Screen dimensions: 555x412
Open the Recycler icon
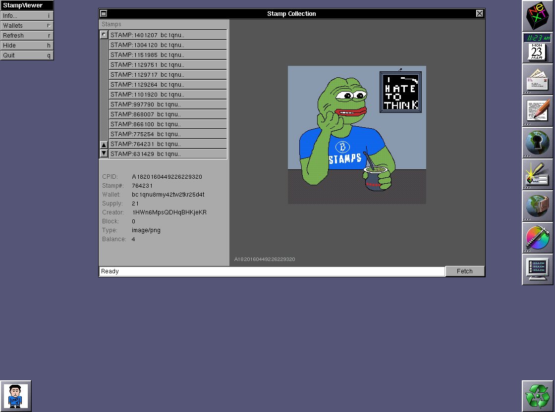pyautogui.click(x=537, y=396)
